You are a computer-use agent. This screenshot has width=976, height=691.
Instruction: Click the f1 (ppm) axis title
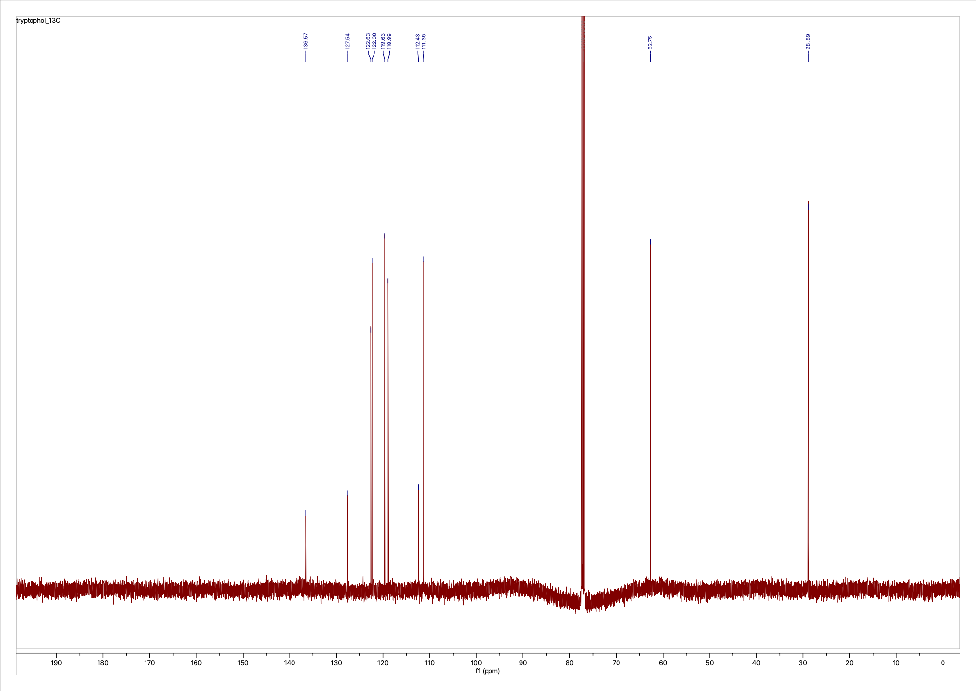click(x=488, y=671)
